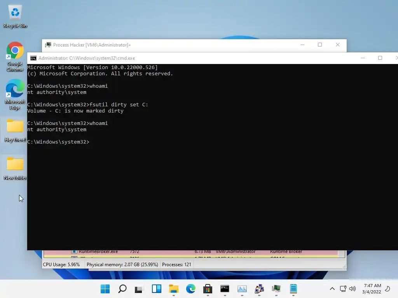The height and width of the screenshot is (298, 398).
Task: Open Notepad from the taskbar
Action: [293, 289]
